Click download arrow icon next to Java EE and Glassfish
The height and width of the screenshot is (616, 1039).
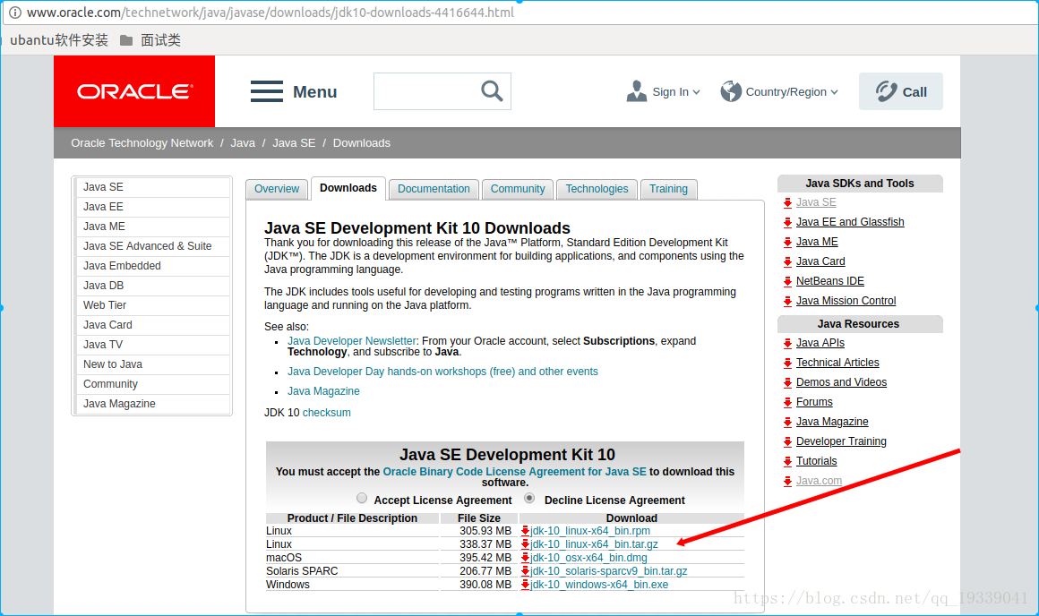tap(787, 223)
